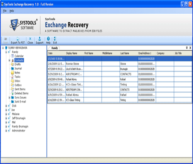Select the Junk E-mail folder icon
The height and width of the screenshot is (164, 193).
click(12, 102)
